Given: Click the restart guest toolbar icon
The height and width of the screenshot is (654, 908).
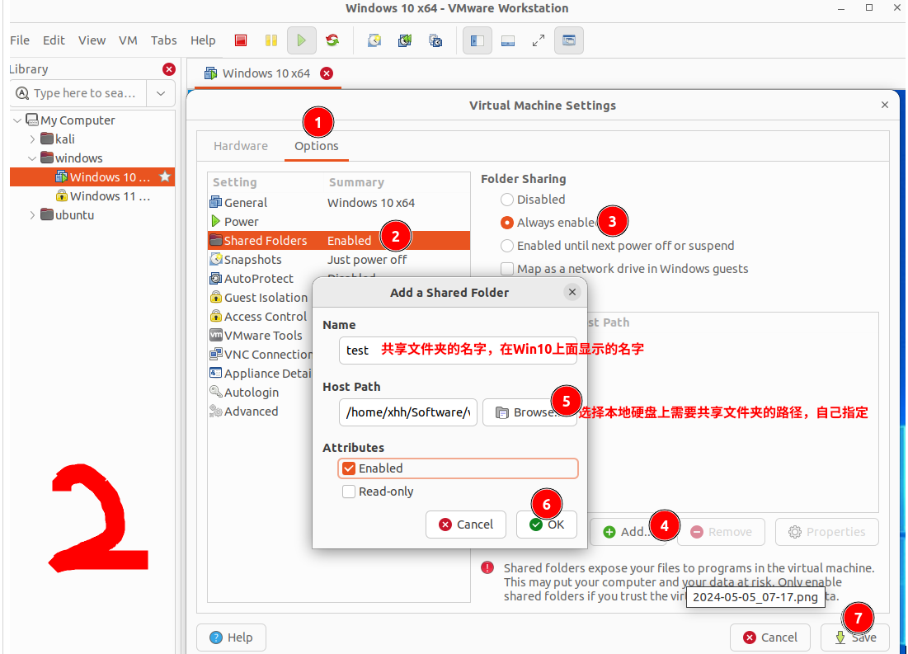Looking at the screenshot, I should tap(332, 40).
